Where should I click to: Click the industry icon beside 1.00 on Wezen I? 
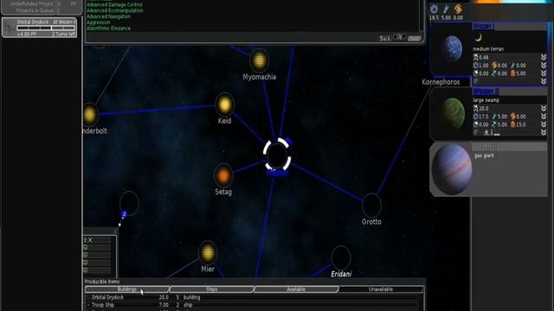pyautogui.click(x=475, y=66)
